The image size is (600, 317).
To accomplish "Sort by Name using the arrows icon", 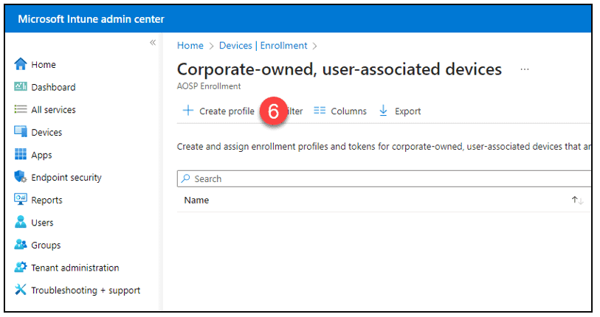I will [x=577, y=200].
